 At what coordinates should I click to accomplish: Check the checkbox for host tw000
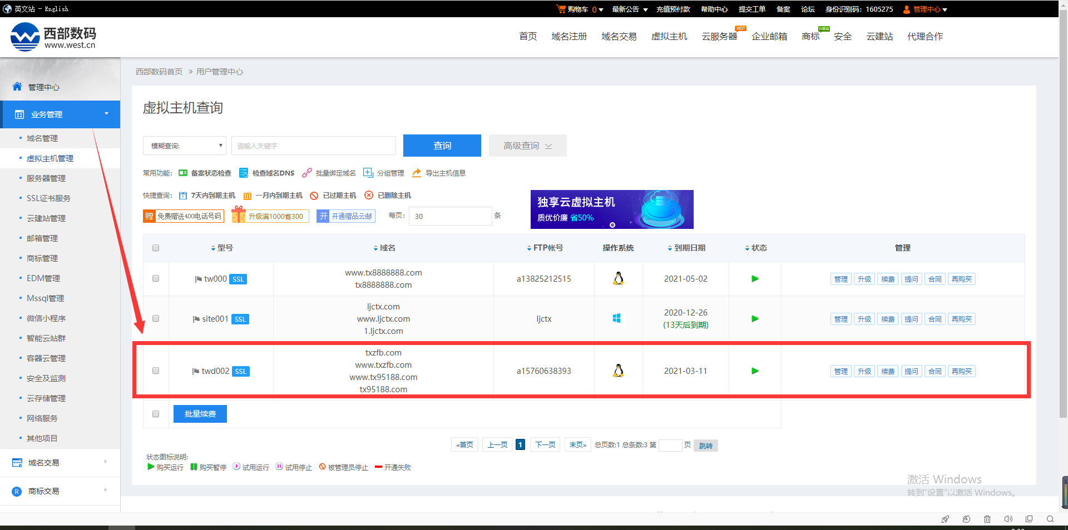click(156, 278)
